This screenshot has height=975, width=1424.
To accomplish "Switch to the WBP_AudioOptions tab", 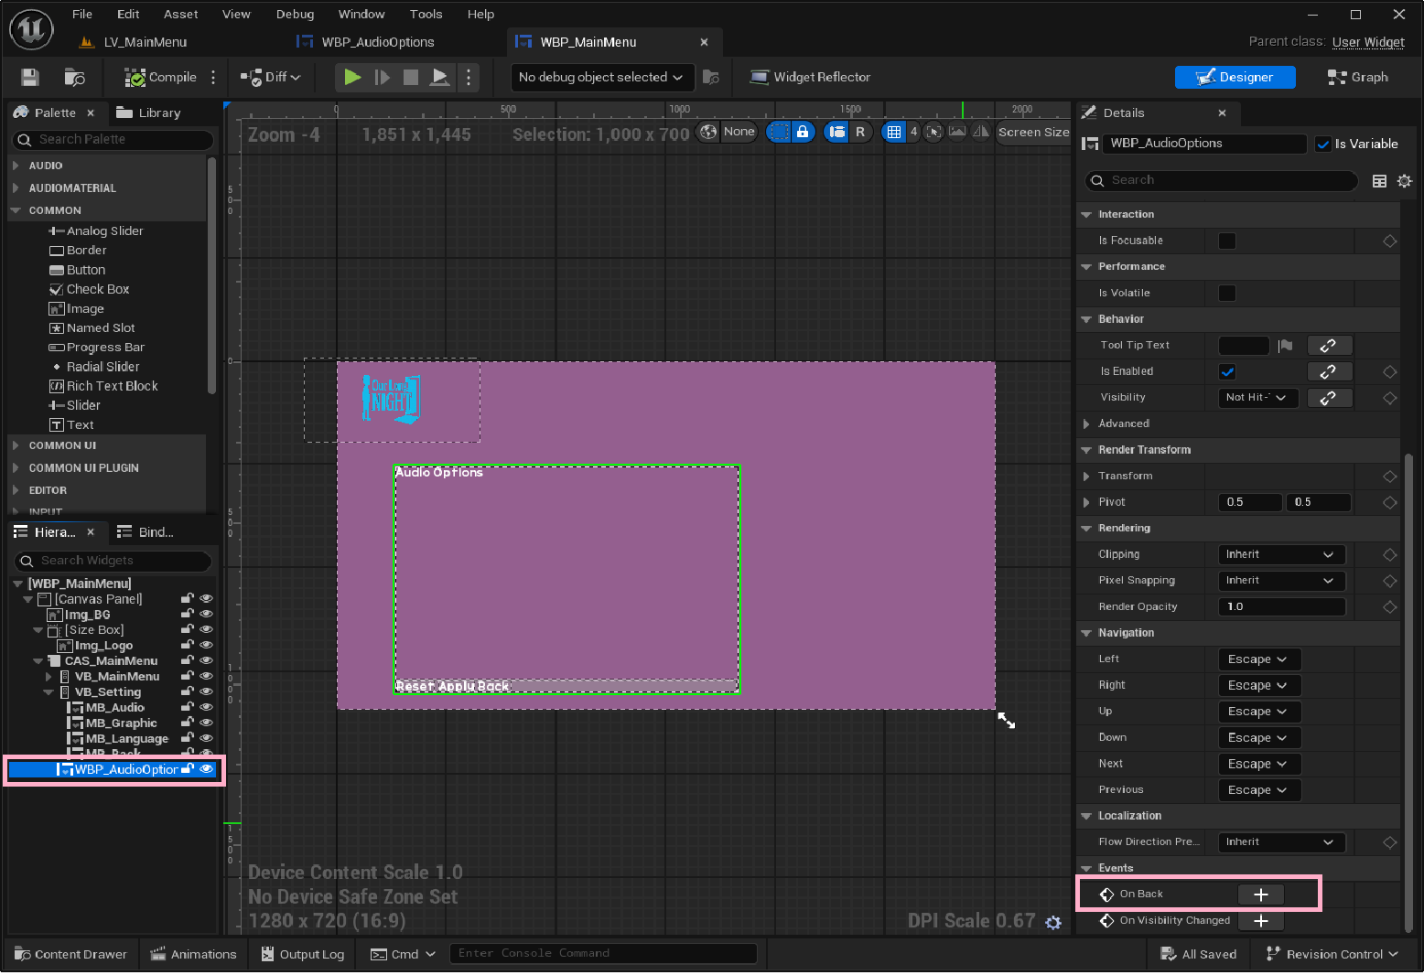I will coord(377,42).
